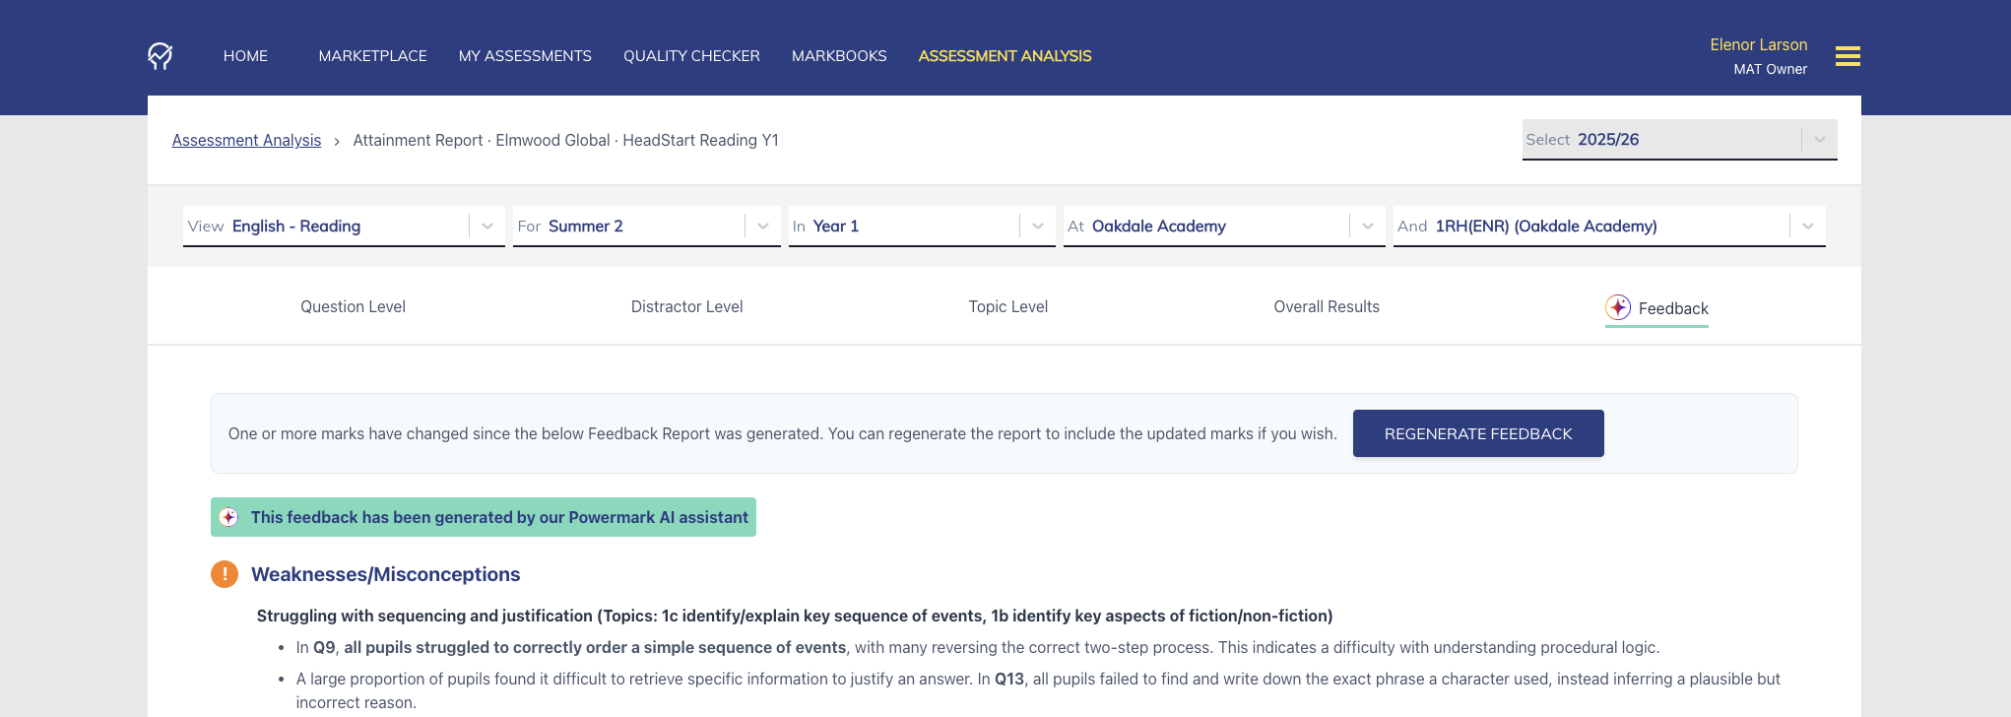Click the AI assistant sparkle icon in green banner
This screenshot has width=2011, height=717.
[x=228, y=517]
